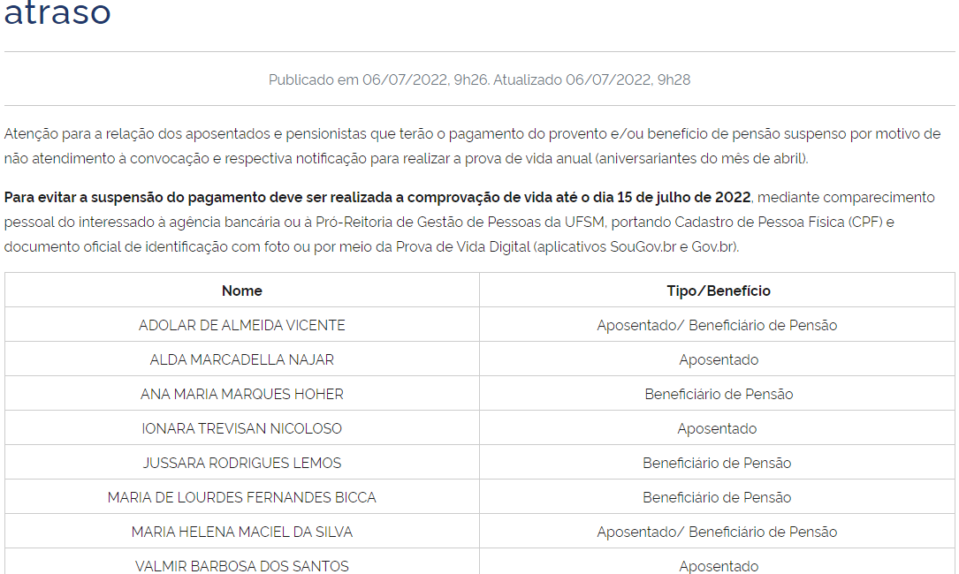Screen dimensions: 959x574
Task: Click the "Tipo/Benefício" column header
Action: pyautogui.click(x=718, y=291)
